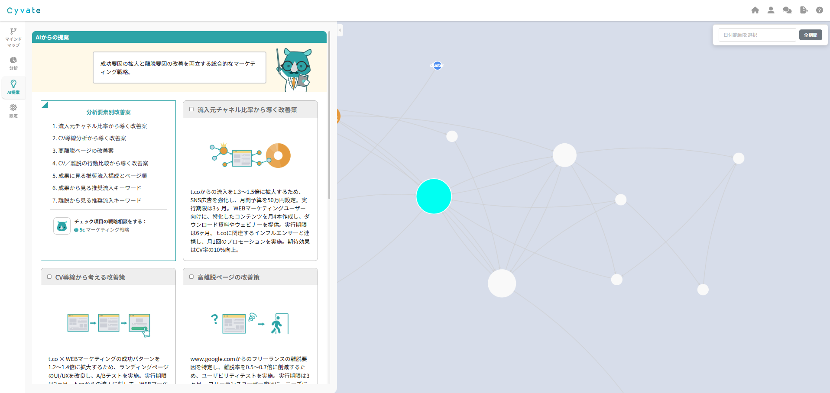Click the AIからの提案 panel header
The width and height of the screenshot is (830, 393).
point(179,37)
